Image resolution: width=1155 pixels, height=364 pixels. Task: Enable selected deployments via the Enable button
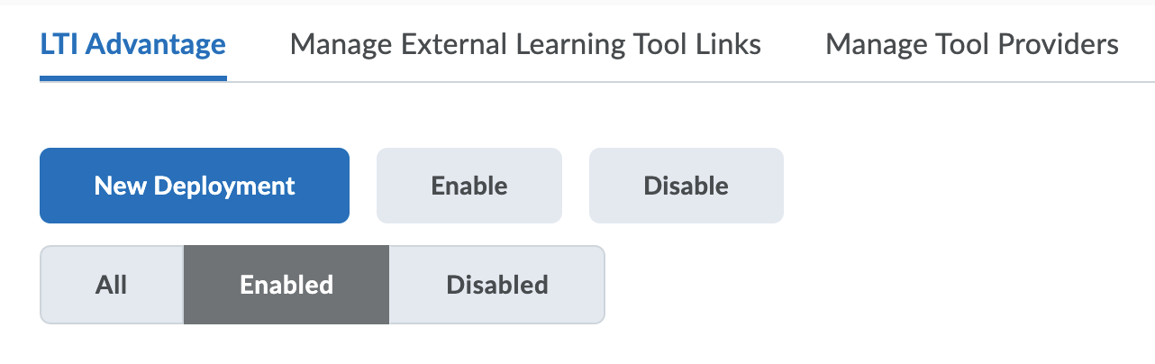pyautogui.click(x=469, y=186)
